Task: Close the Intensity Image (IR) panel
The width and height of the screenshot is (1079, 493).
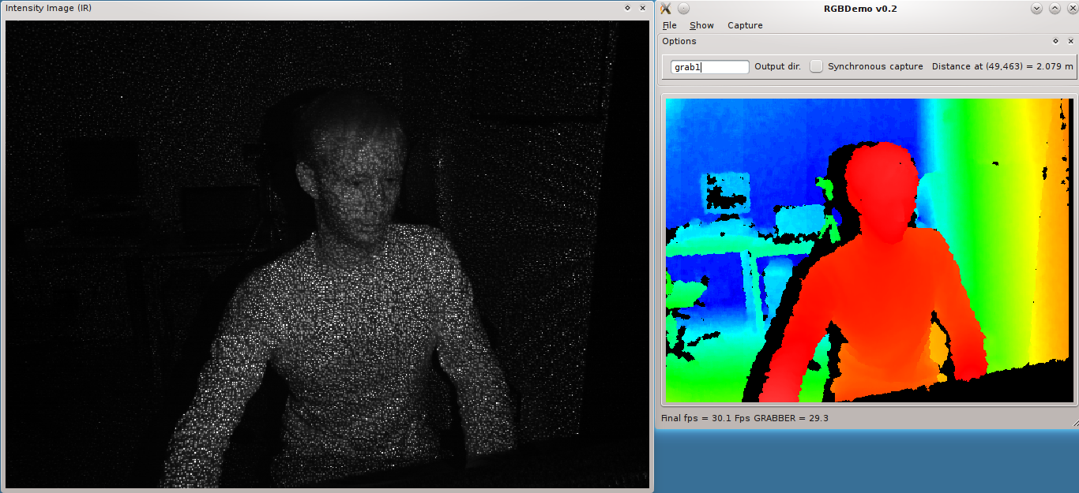Action: pos(642,8)
